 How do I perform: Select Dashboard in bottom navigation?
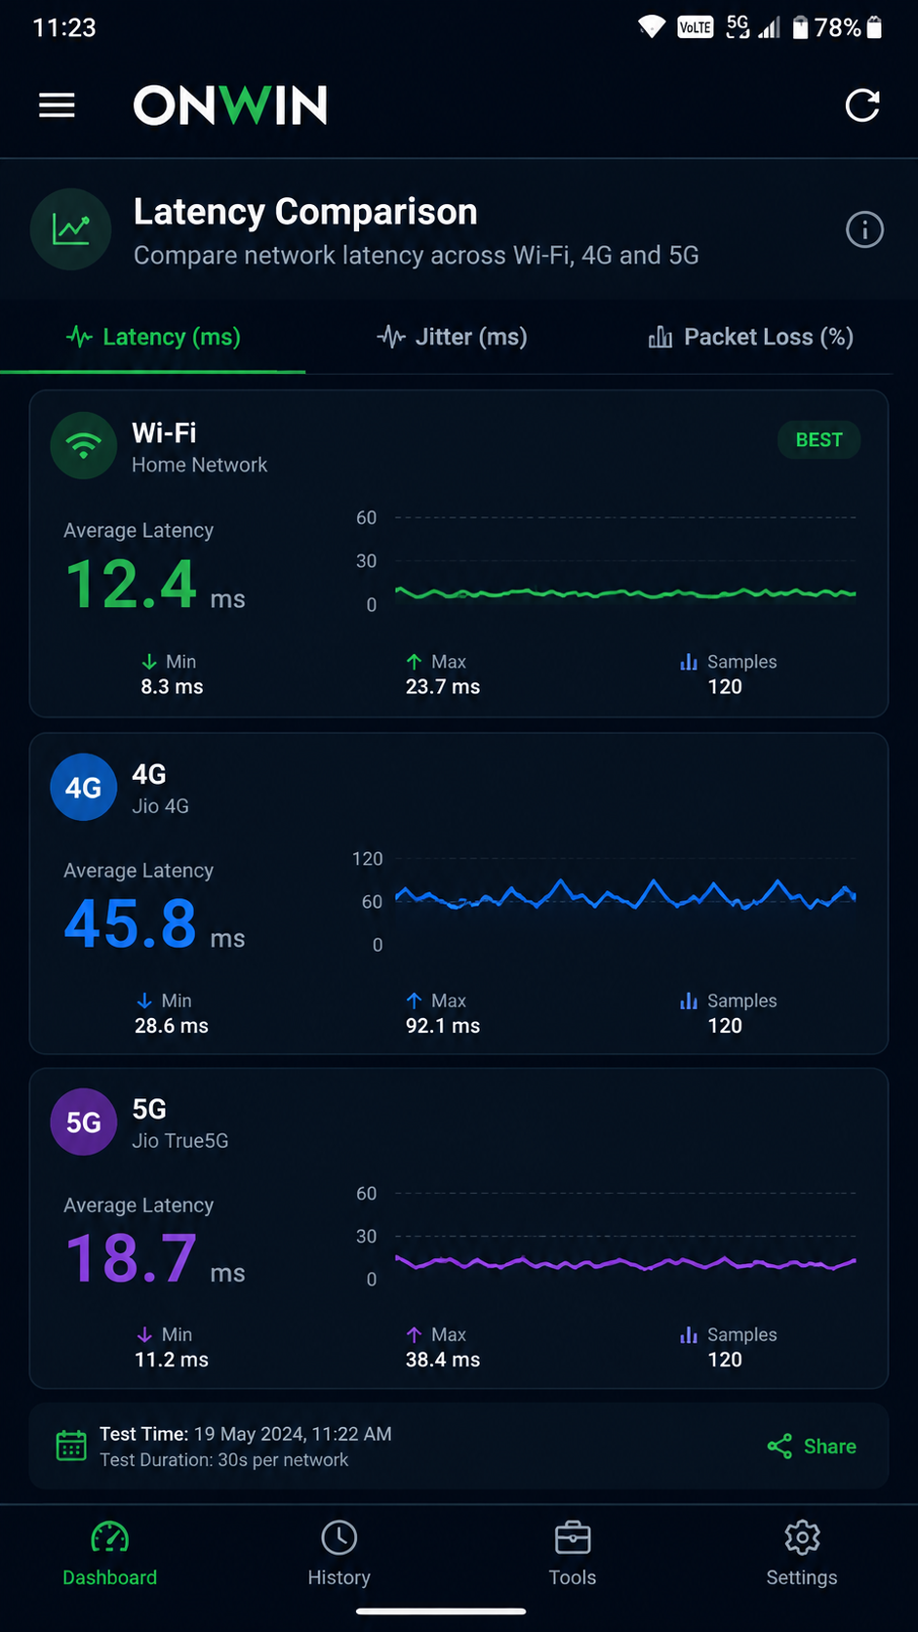pos(109,1554)
